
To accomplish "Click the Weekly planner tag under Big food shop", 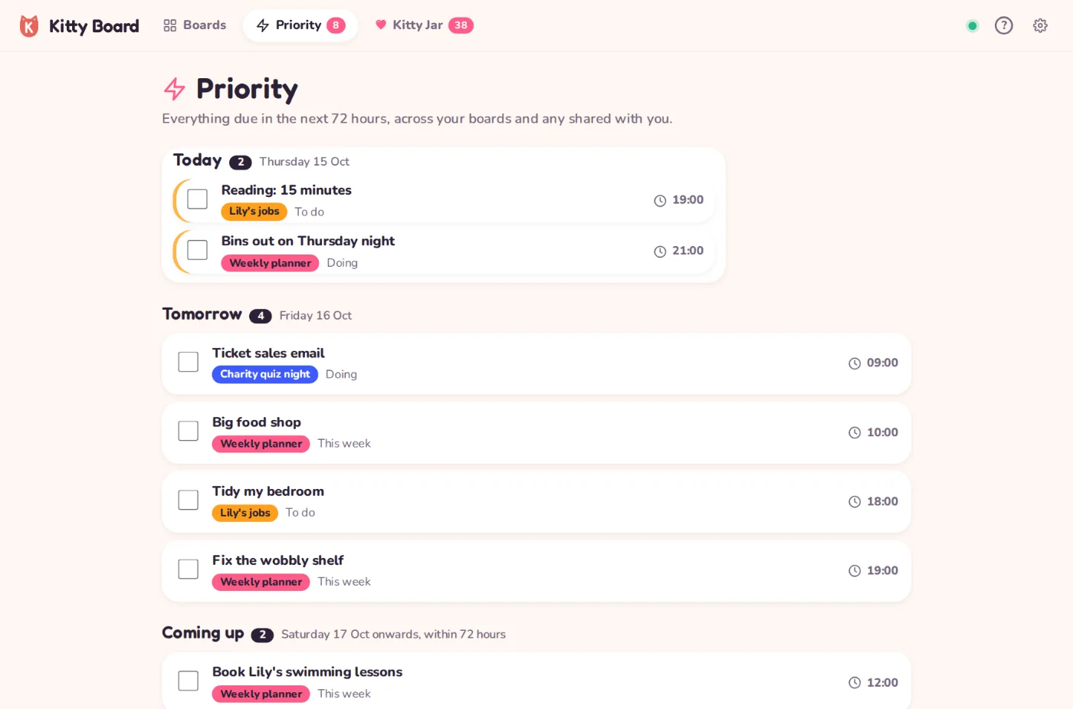I will (x=261, y=444).
